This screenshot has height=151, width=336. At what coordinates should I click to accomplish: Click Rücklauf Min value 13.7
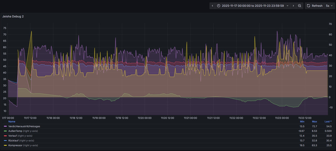pyautogui.click(x=302, y=140)
